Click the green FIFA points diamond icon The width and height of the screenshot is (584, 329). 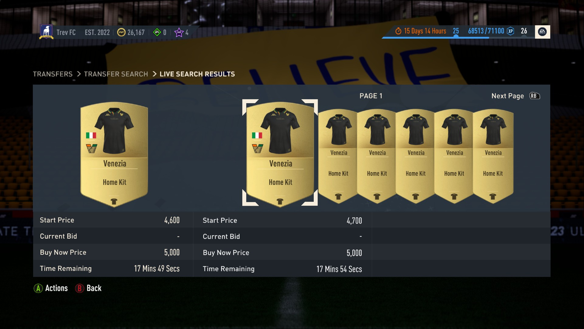157,32
